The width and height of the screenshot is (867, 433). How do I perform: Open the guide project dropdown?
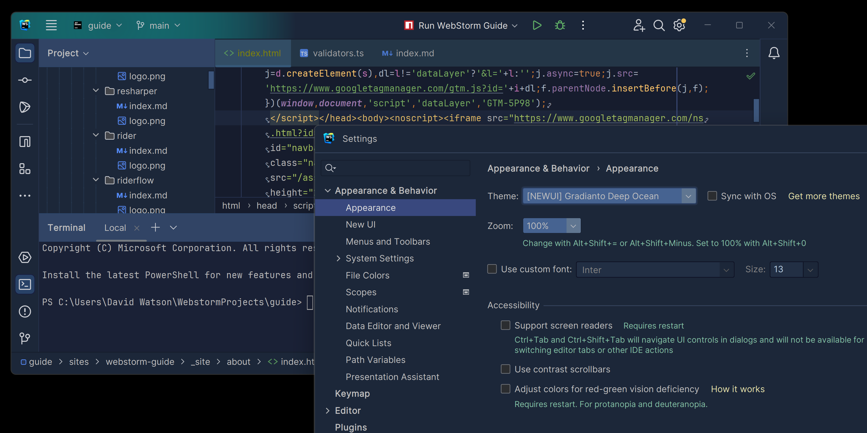(98, 25)
